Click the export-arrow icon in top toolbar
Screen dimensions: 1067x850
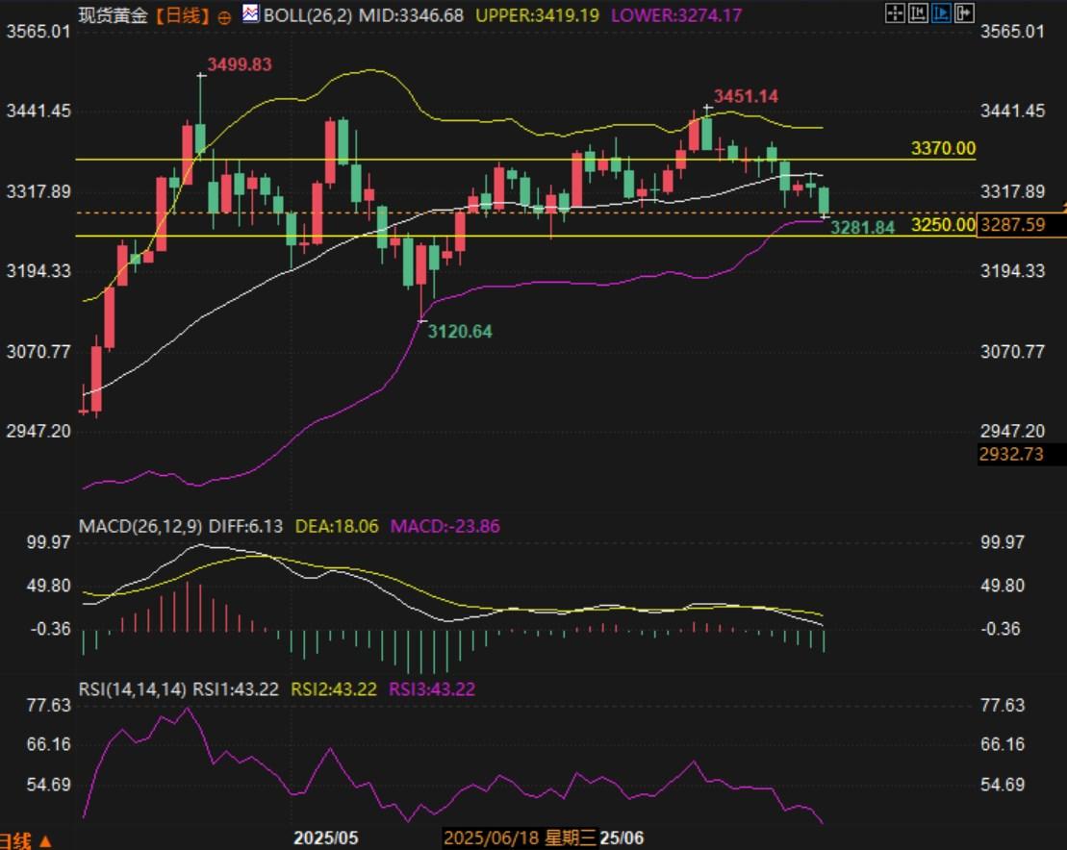tap(964, 12)
